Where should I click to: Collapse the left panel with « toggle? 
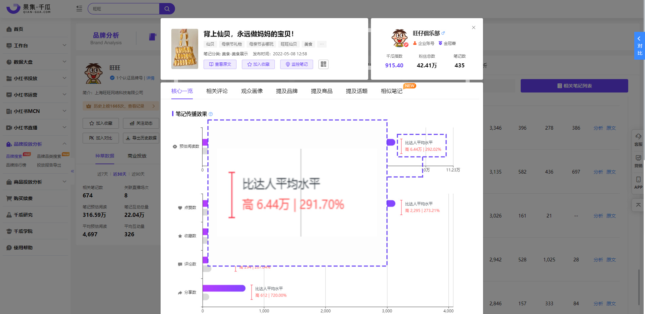72,171
